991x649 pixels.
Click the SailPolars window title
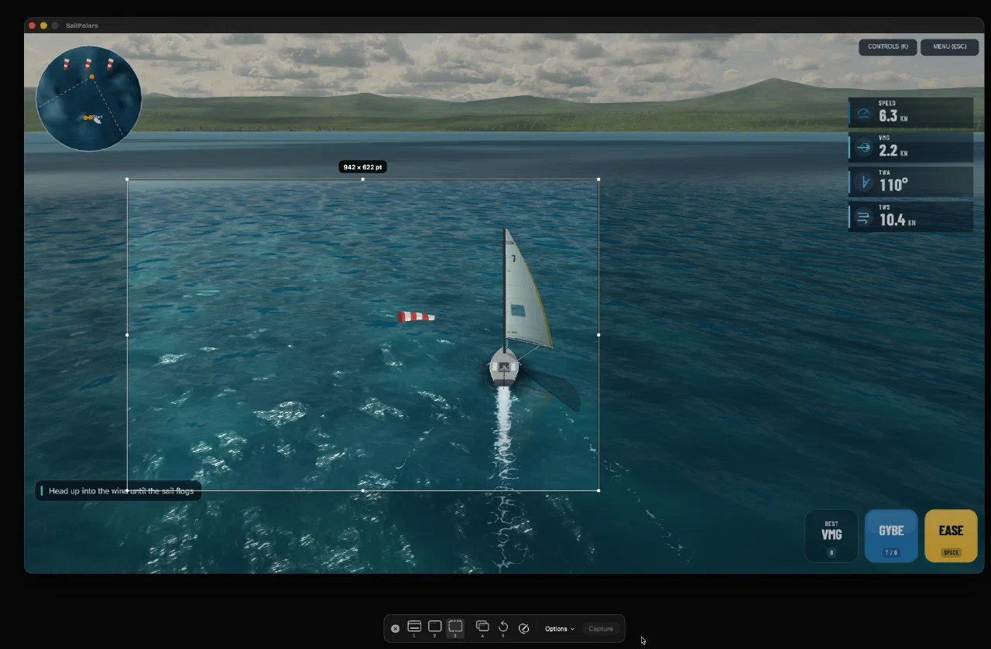(x=82, y=26)
